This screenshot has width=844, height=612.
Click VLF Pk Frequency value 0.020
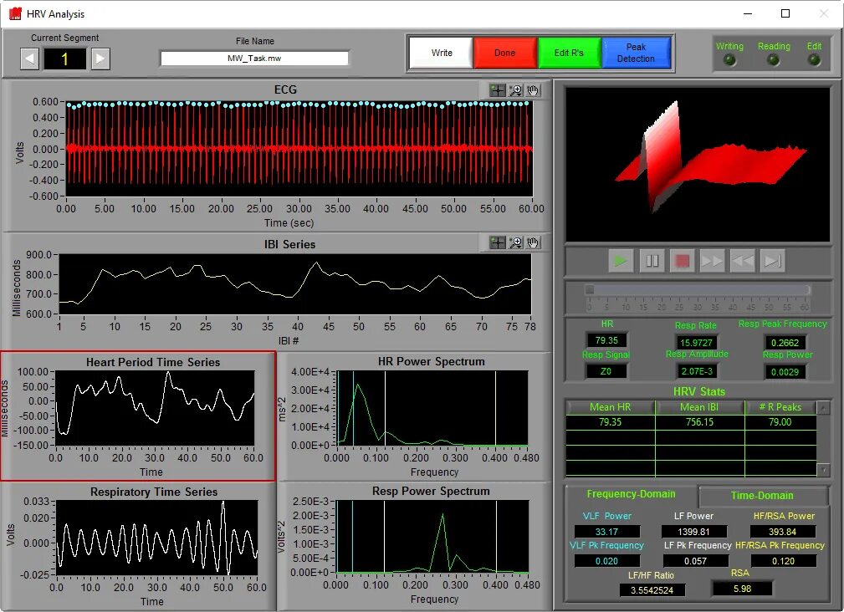click(606, 561)
